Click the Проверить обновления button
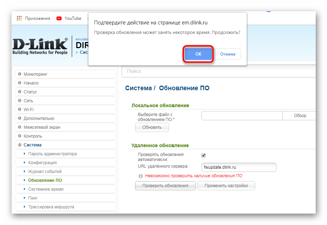327x225 pixels. (165, 186)
